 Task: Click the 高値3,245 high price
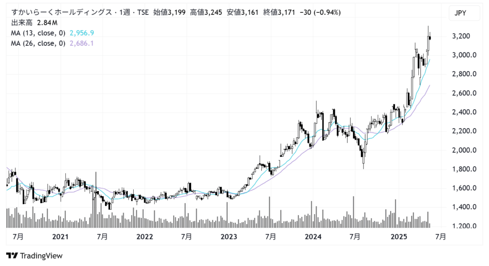point(206,12)
